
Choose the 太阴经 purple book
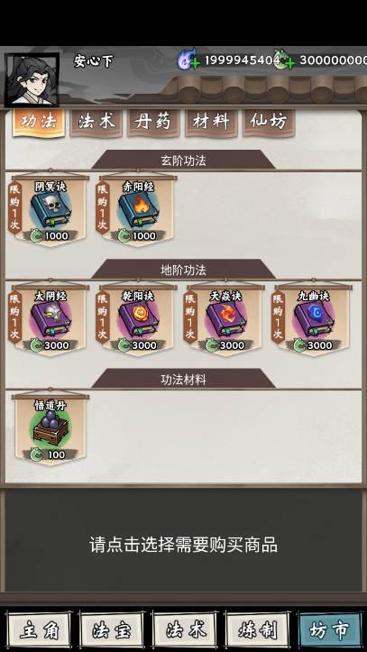(50, 320)
